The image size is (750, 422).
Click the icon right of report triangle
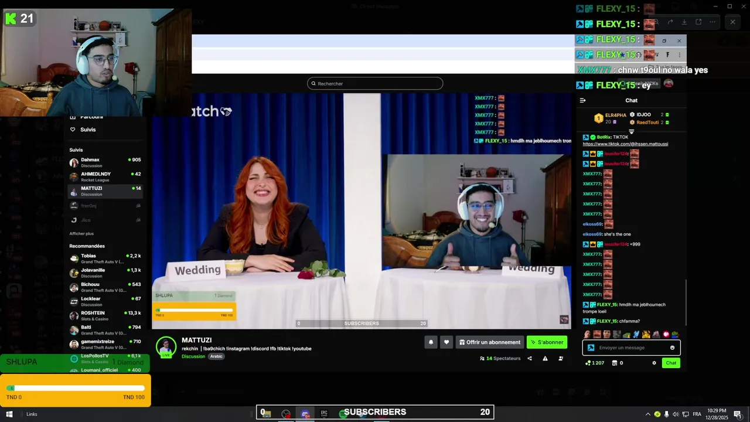click(561, 358)
